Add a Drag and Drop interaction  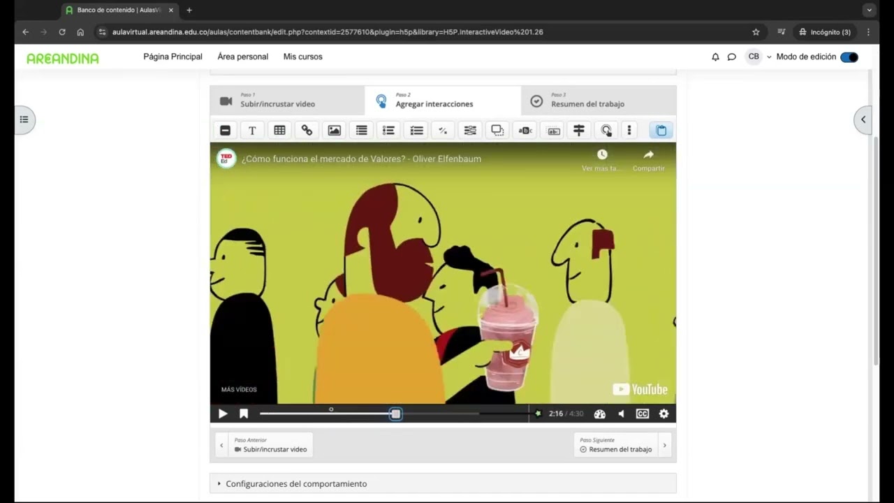click(x=497, y=130)
